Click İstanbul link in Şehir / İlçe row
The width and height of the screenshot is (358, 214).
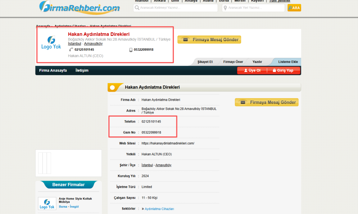pyautogui.click(x=147, y=165)
